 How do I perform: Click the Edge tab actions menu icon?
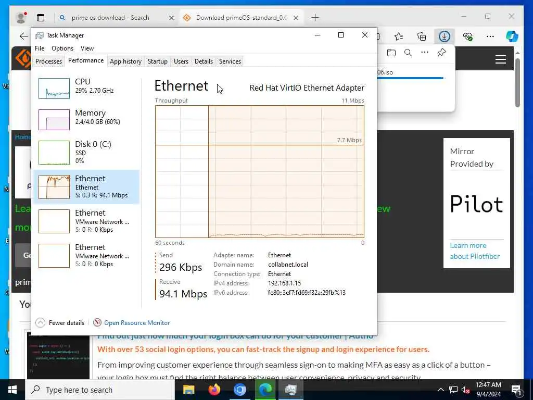[41, 18]
